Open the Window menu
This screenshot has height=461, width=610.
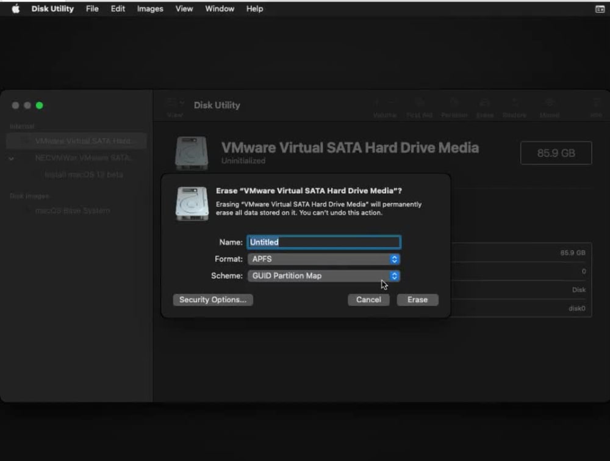(x=219, y=9)
